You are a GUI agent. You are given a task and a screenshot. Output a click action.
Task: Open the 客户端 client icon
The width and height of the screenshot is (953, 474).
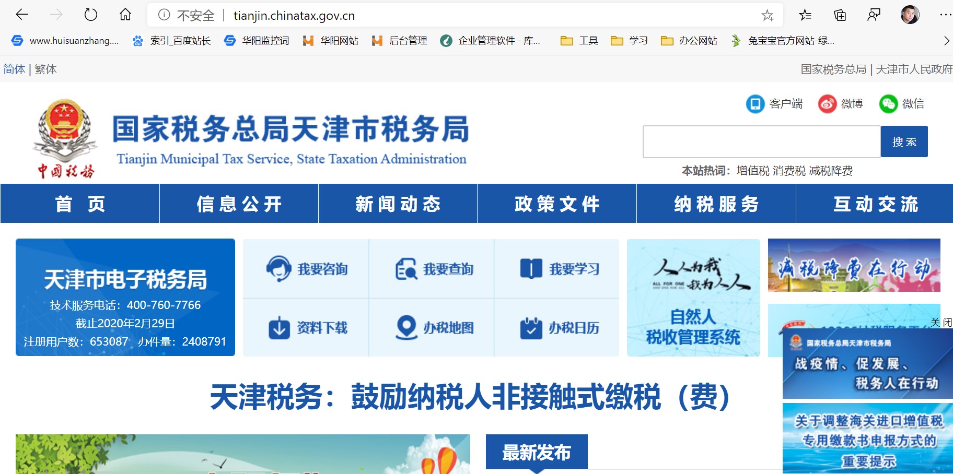755,104
